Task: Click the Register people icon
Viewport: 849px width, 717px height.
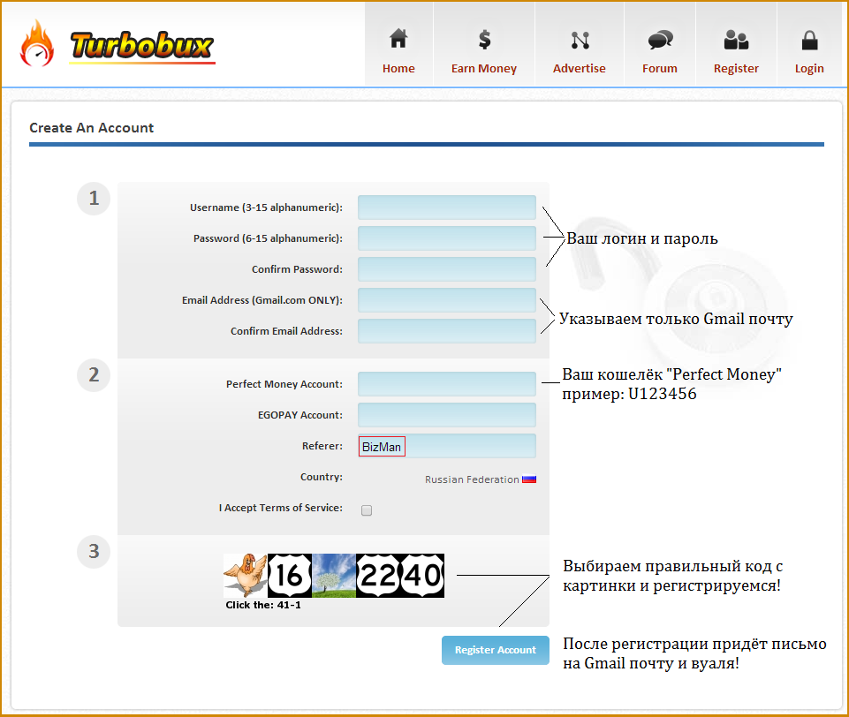Action: [x=736, y=40]
